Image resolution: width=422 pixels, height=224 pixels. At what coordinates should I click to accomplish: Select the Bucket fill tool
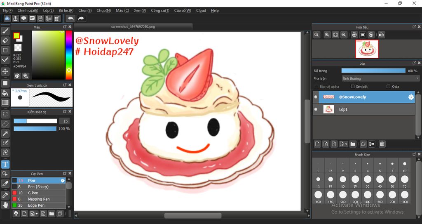5,93
